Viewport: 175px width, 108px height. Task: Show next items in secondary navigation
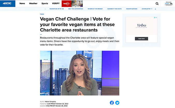coord(155,9)
